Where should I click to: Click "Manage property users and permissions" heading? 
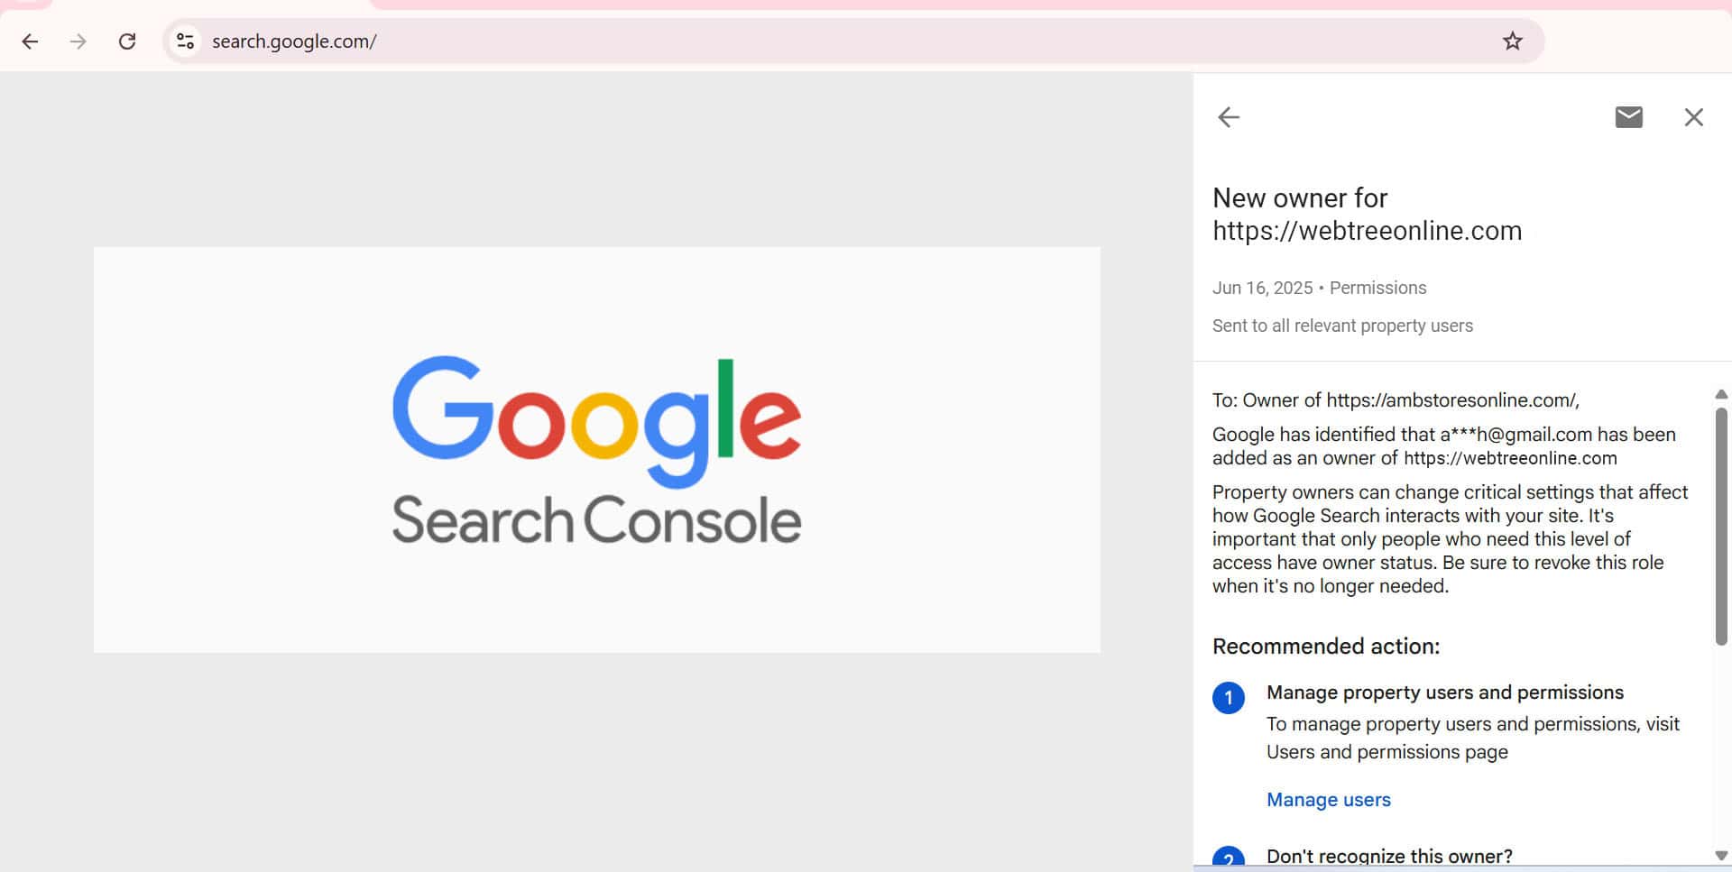1444,693
